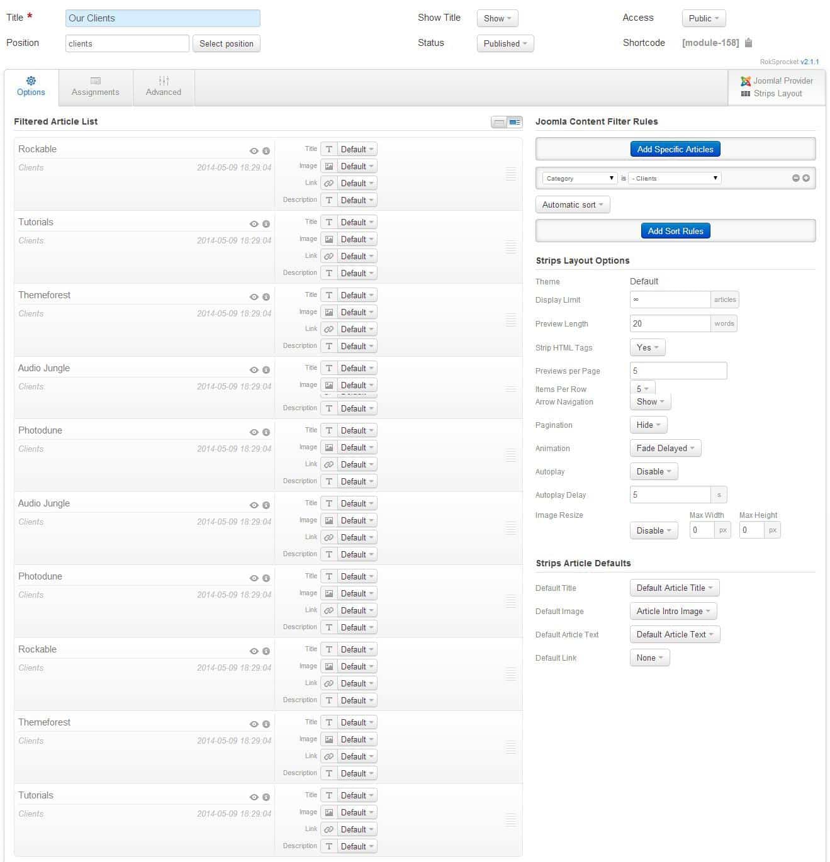Image resolution: width=830 pixels, height=862 pixels.
Task: Click the Image icon in Tutorials row
Action: coord(328,239)
